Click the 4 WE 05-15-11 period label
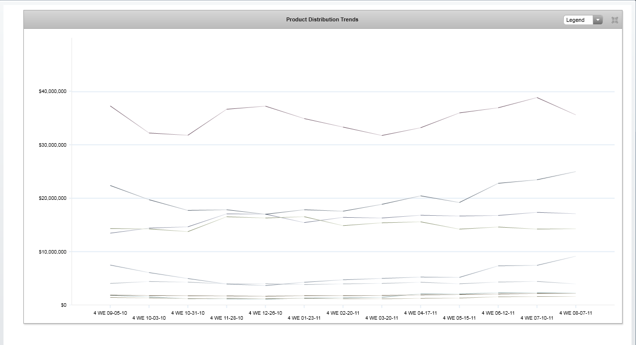 tap(459, 318)
